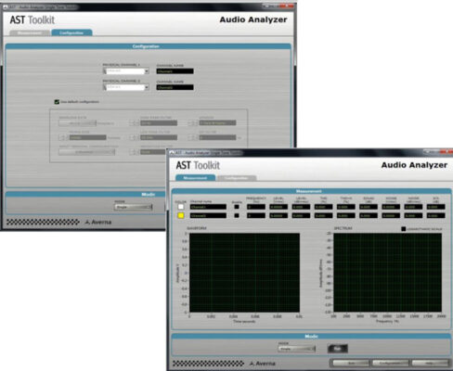Viewport: 453px width, 371px height.
Task: Pick the yellow channel color swatch
Action: pyautogui.click(x=181, y=216)
